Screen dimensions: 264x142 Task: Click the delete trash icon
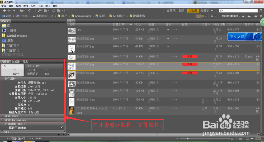click(261, 16)
